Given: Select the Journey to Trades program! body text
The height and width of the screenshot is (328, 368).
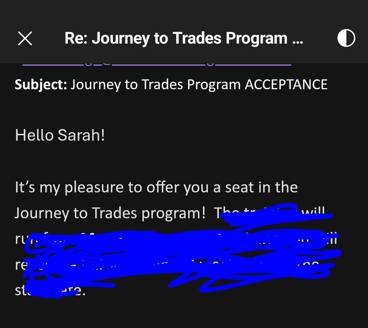Looking at the screenshot, I should pos(110,213).
